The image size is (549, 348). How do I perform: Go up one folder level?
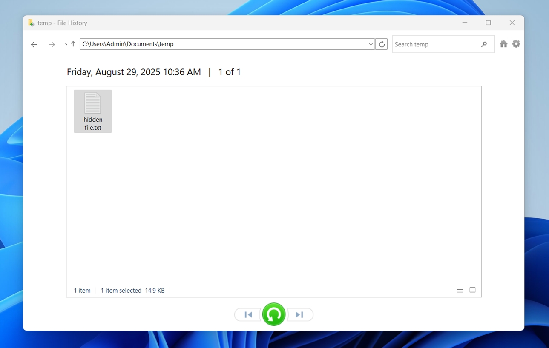pyautogui.click(x=73, y=44)
